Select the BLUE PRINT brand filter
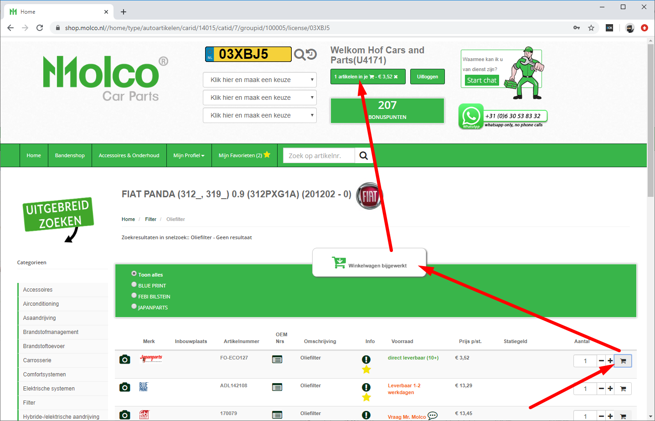 (x=134, y=284)
